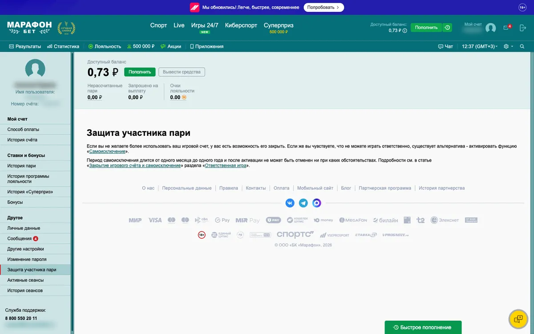534x334 pixels.
Task: Click Пополнить next to 0,73 ₽ balance
Action: (140, 72)
